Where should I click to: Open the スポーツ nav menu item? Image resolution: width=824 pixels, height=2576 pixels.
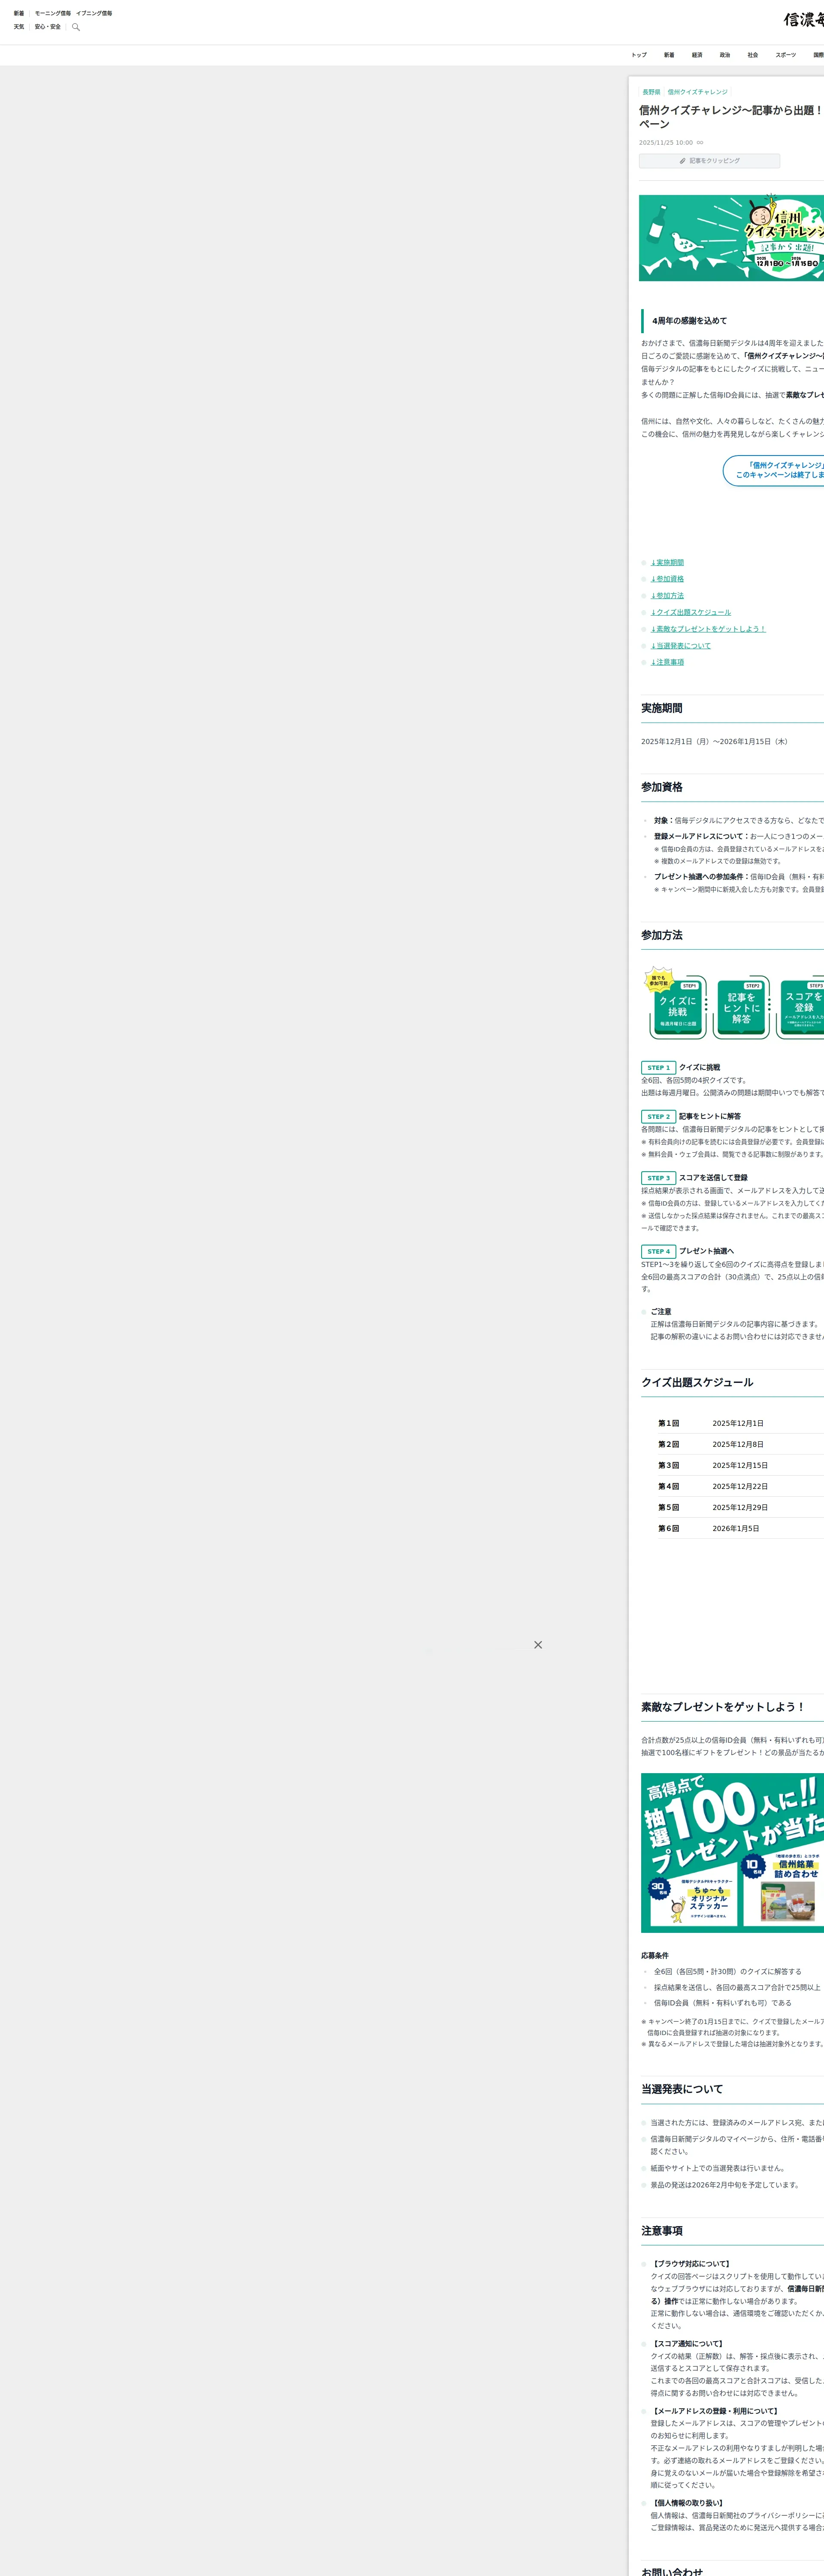(786, 55)
